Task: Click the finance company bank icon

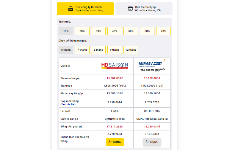Action: point(70,9)
